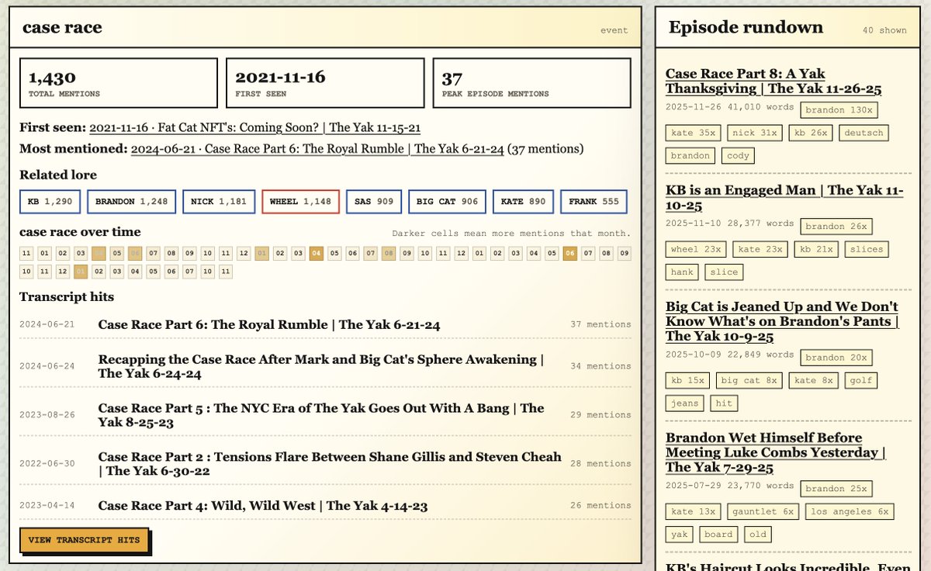Click the nick 31x tag
The height and width of the screenshot is (571, 931).
coord(755,133)
